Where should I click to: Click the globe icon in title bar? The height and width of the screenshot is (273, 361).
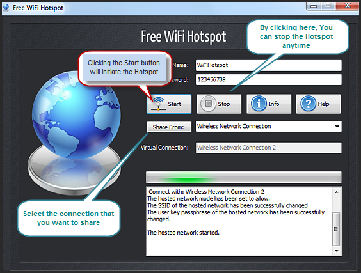(6, 8)
